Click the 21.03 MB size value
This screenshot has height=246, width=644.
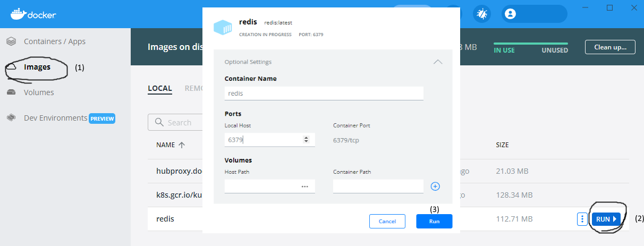512,171
